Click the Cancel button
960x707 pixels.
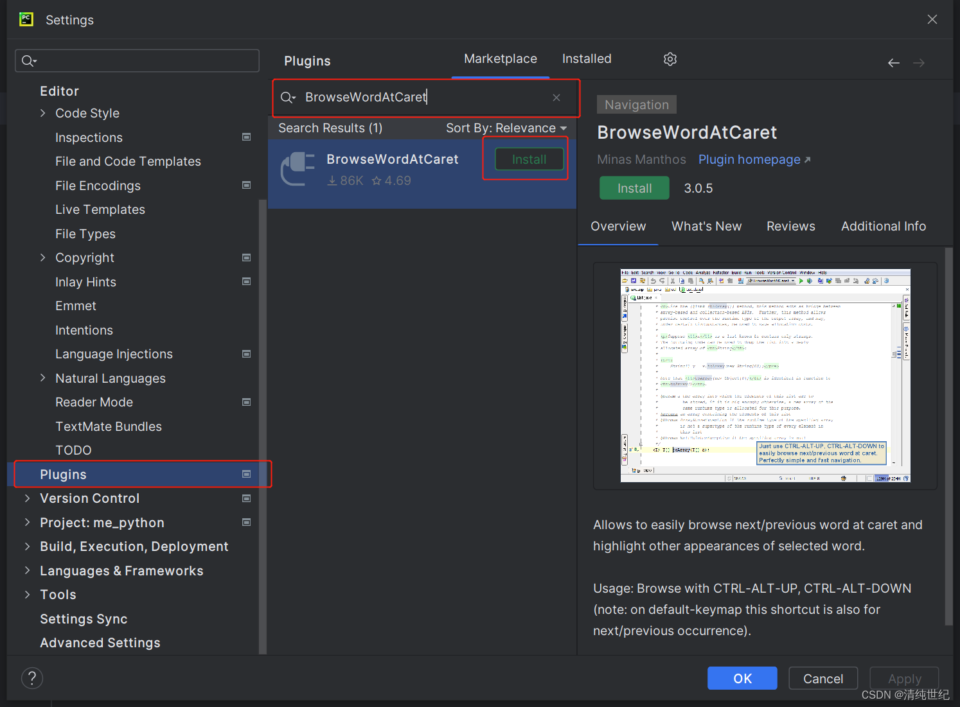click(823, 678)
